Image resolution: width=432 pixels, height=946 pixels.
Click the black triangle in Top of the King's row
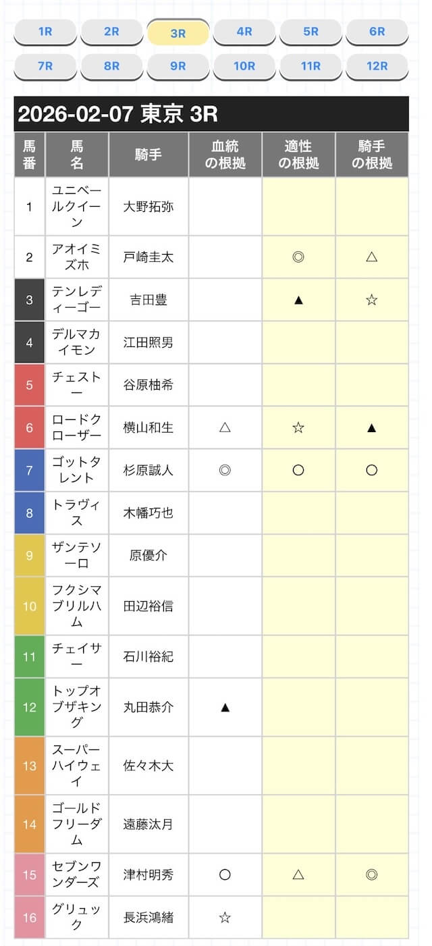225,707
